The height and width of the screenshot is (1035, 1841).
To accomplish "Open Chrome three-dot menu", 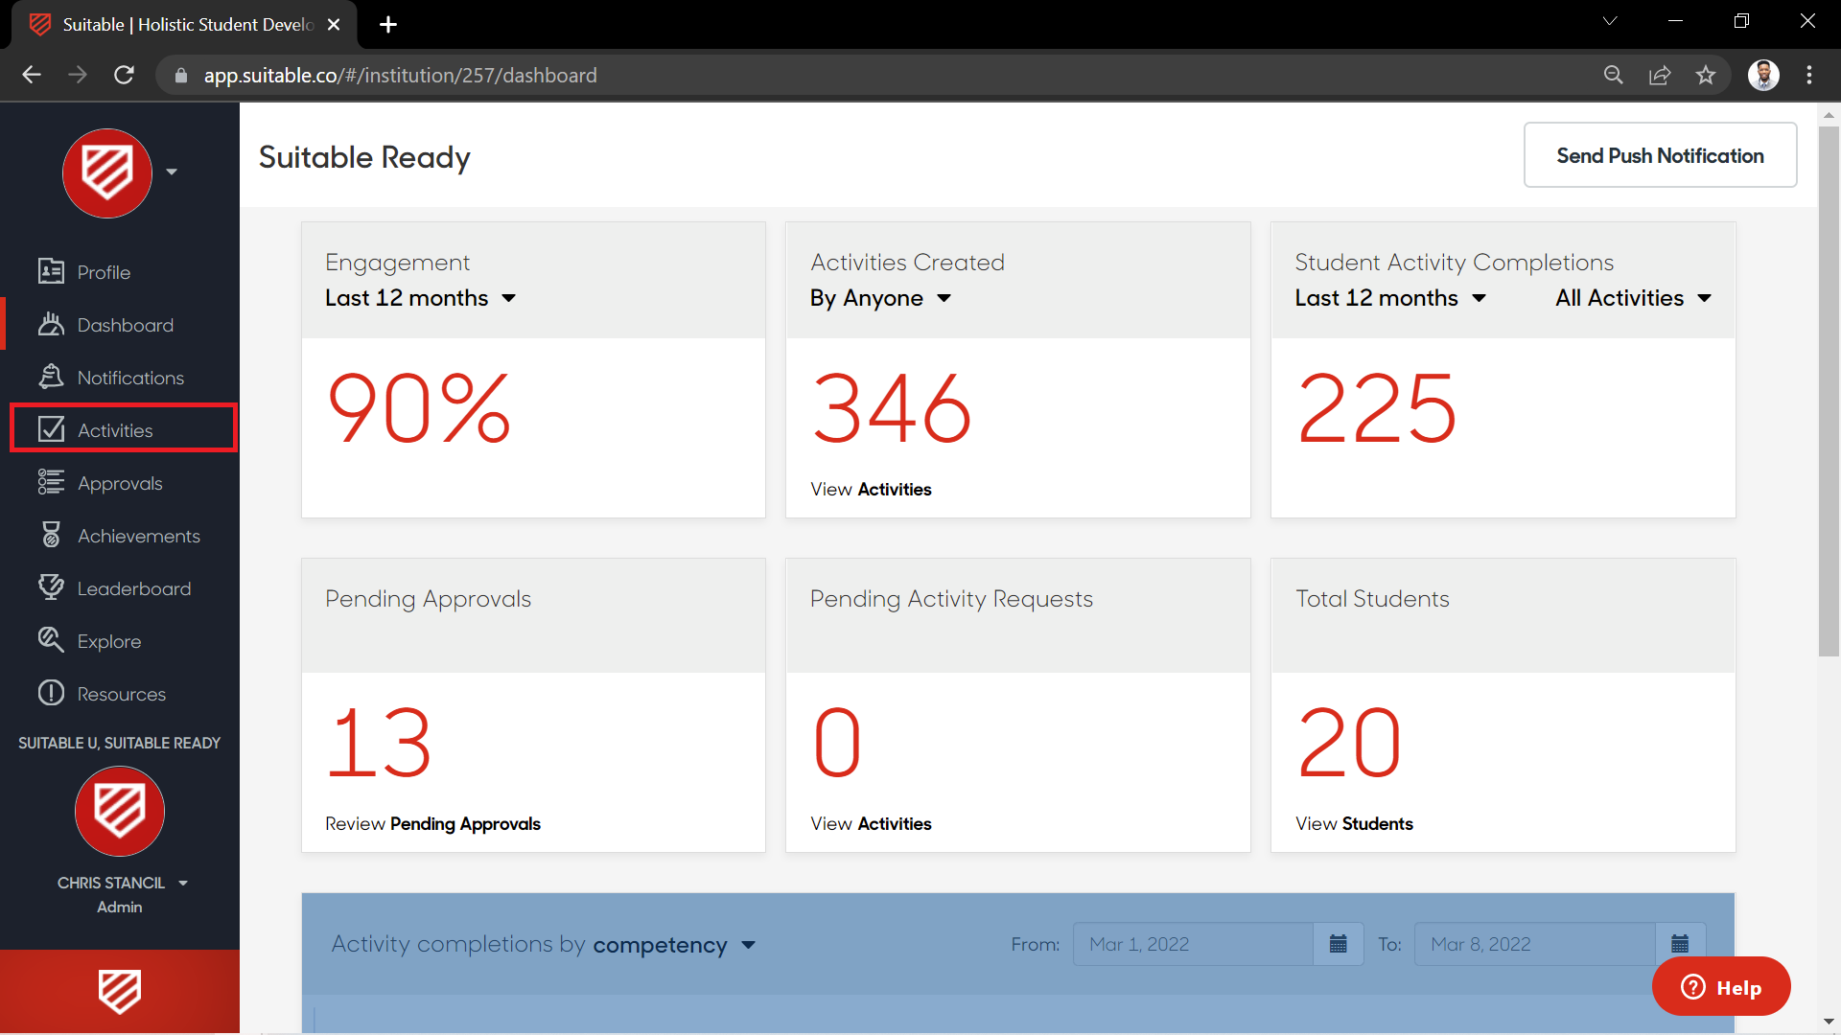I will (x=1809, y=75).
